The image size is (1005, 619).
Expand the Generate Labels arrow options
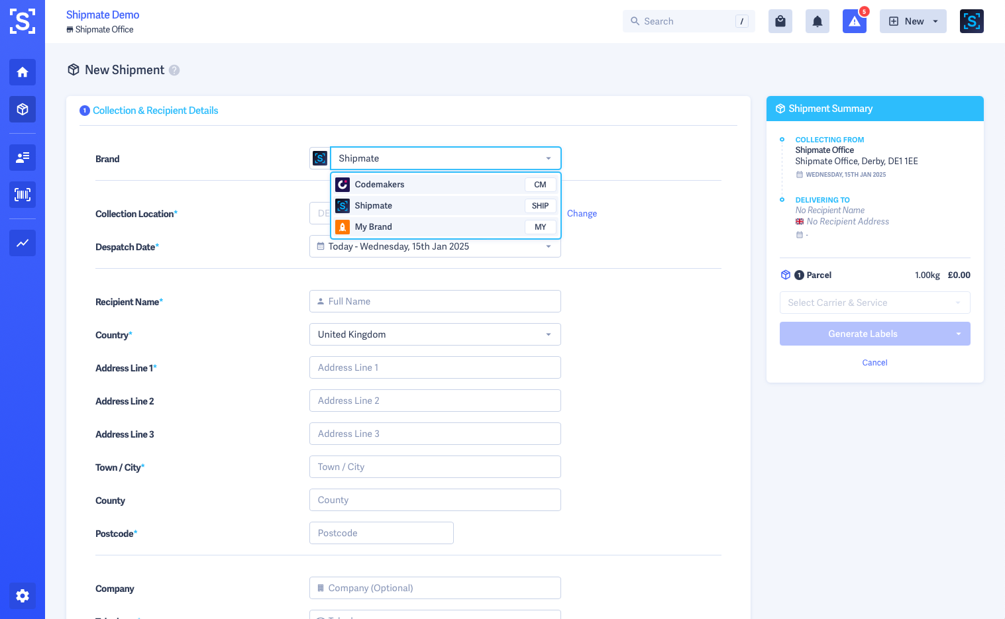[958, 334]
